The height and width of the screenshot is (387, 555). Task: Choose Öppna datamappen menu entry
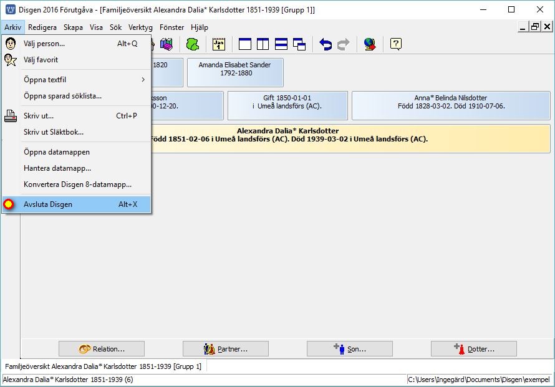[77, 152]
